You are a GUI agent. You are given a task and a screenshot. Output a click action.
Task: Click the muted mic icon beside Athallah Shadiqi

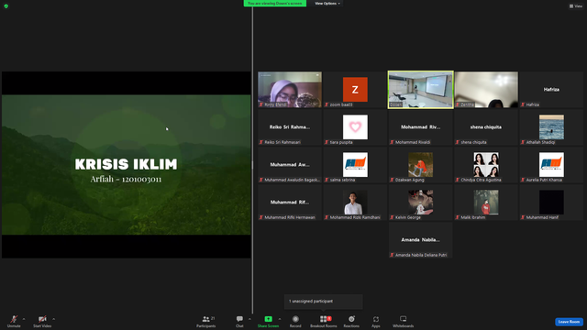(523, 142)
